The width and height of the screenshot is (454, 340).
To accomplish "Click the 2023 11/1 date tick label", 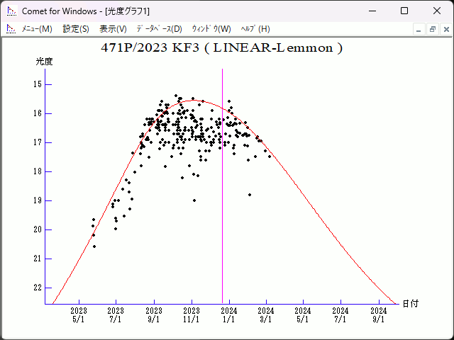I will (x=192, y=314).
